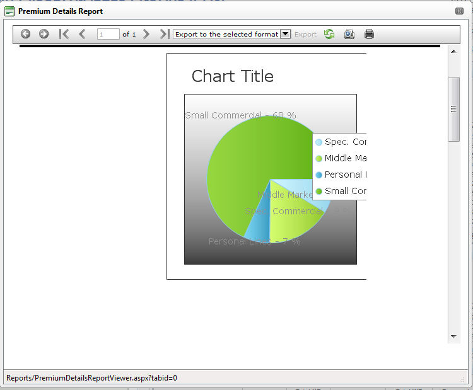Click the status bar report URL text
The height and width of the screenshot is (390, 473).
click(91, 378)
